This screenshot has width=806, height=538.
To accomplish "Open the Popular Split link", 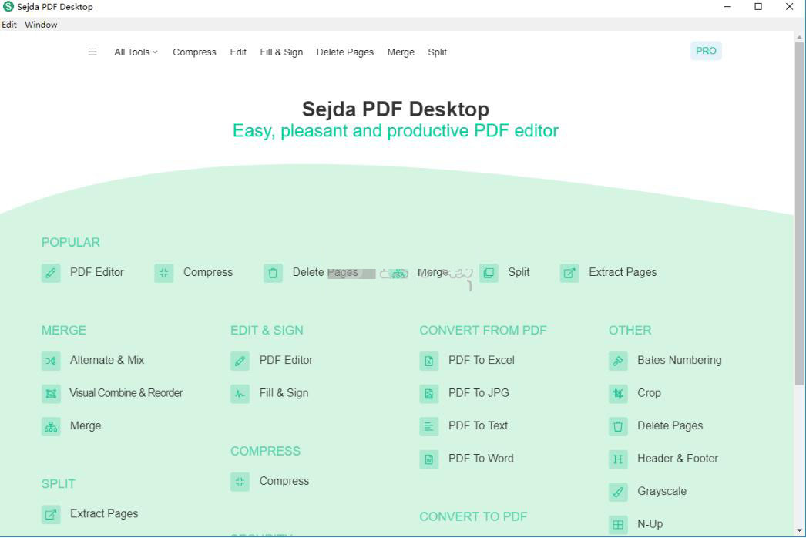I will (519, 272).
